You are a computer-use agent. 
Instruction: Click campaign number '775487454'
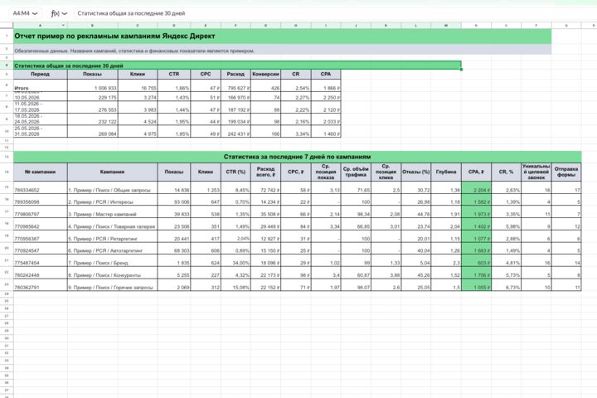point(41,260)
